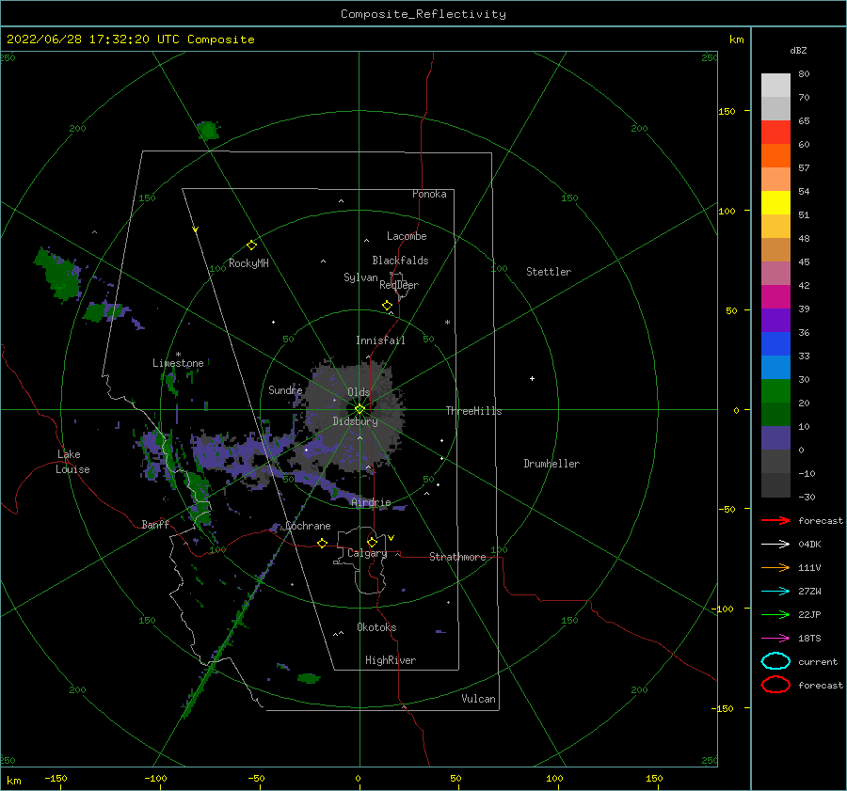Image resolution: width=847 pixels, height=791 pixels.
Task: Select the red 65 dBZ color swatch
Action: [x=775, y=132]
